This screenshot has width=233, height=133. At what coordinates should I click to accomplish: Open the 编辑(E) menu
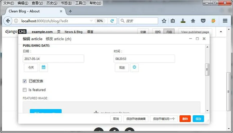pyautogui.click(x=23, y=3)
